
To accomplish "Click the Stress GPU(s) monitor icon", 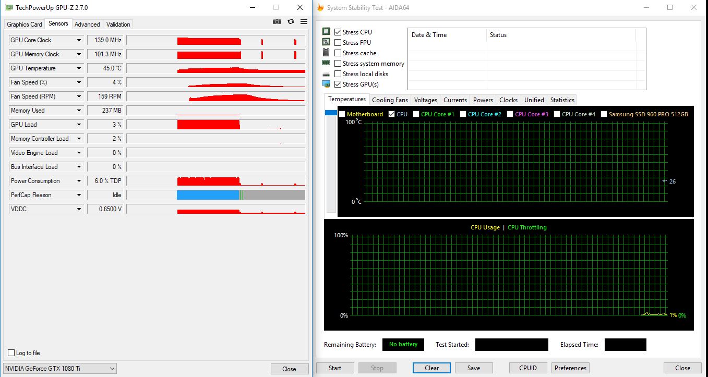I will [x=326, y=84].
